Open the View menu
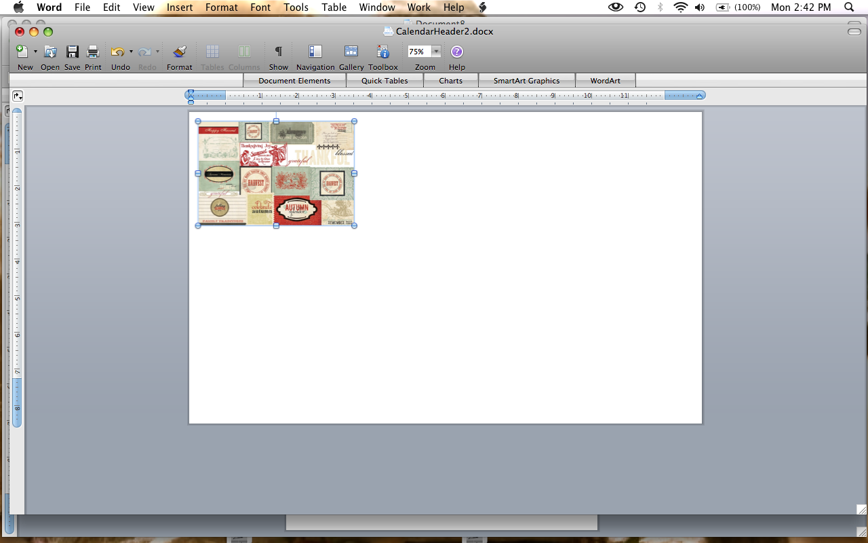Viewport: 868px width, 543px height. click(x=144, y=7)
